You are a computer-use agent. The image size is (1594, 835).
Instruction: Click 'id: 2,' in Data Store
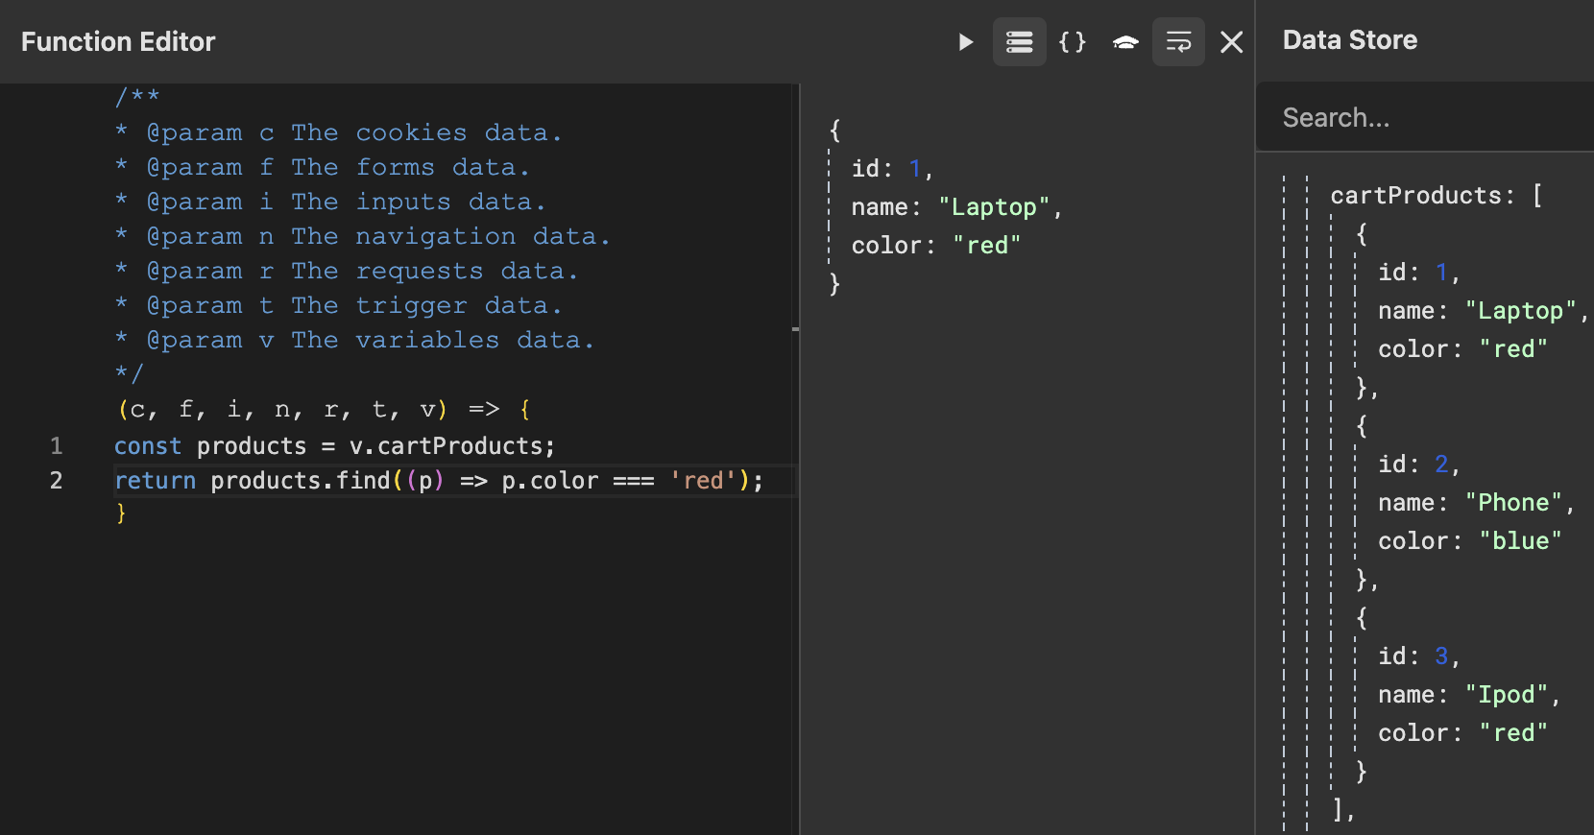pyautogui.click(x=1419, y=464)
